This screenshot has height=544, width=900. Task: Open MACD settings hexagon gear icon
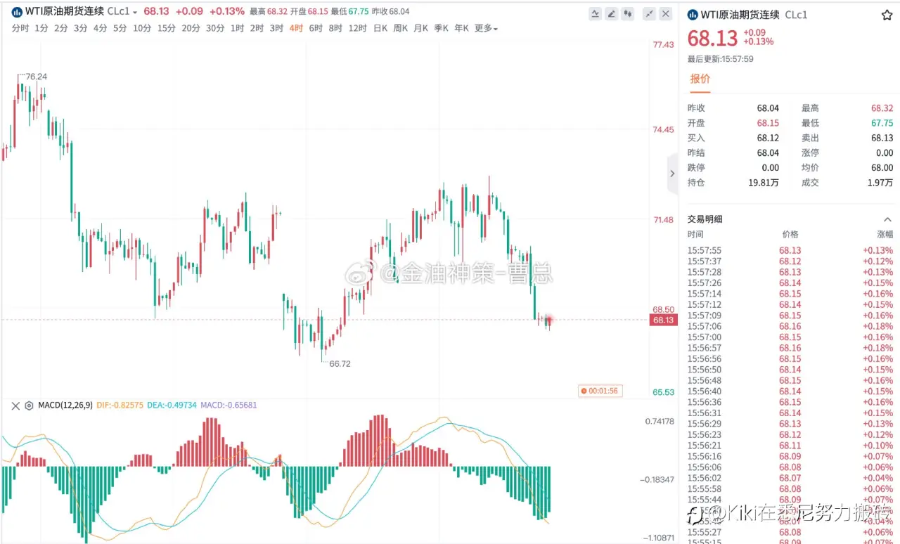pyautogui.click(x=29, y=406)
